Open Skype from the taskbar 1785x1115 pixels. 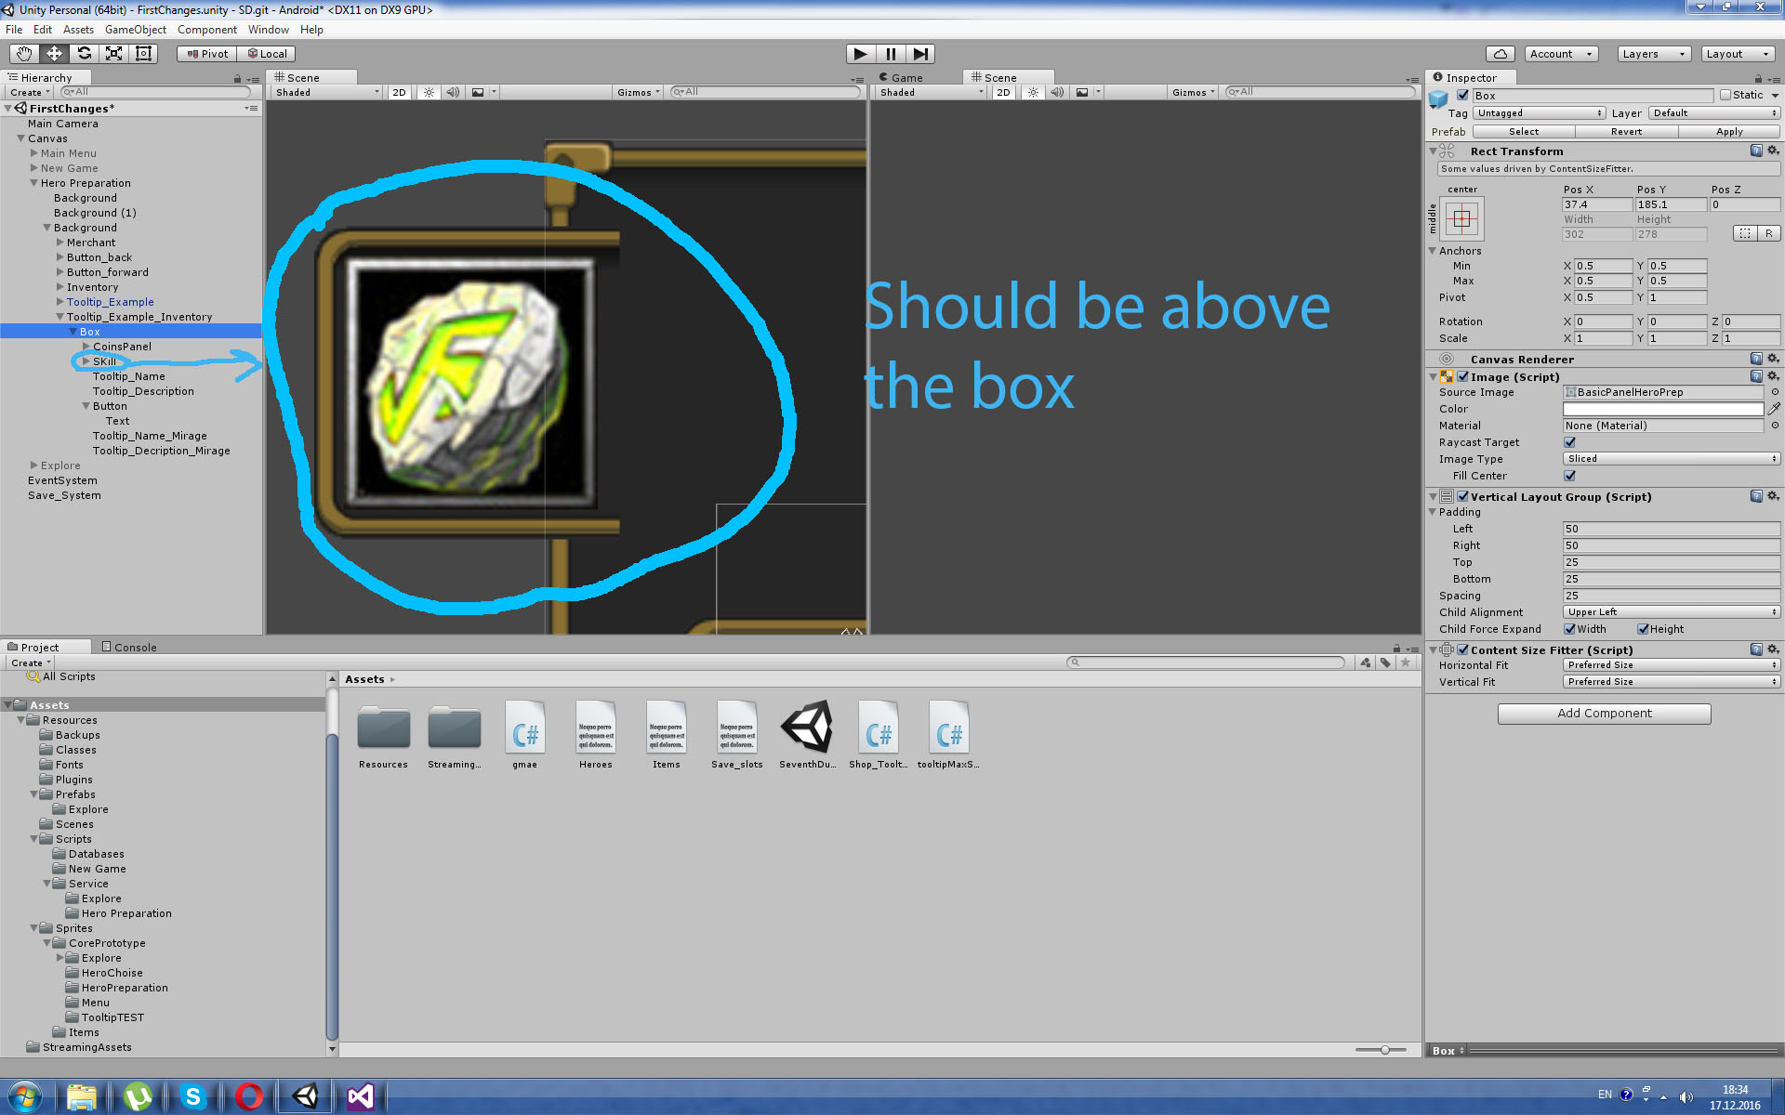point(193,1096)
